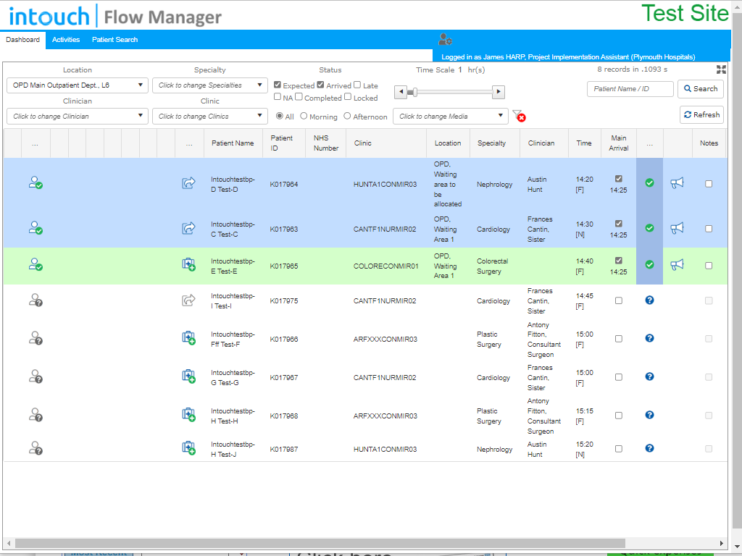
Task: Uncheck the Expected status checkbox
Action: 278,85
